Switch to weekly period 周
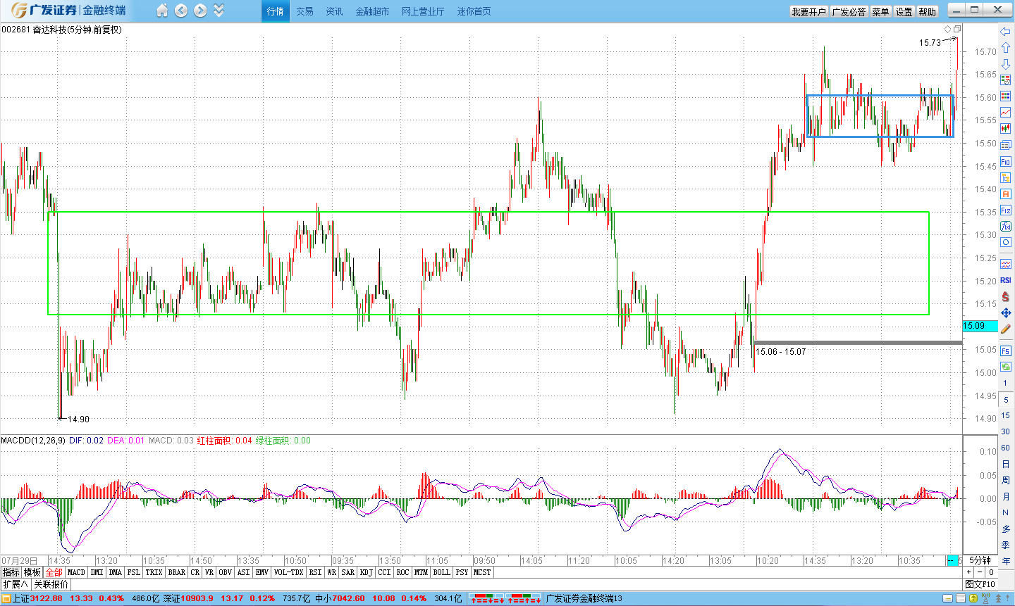Screen dimensions: 1015x606 (x=1006, y=480)
